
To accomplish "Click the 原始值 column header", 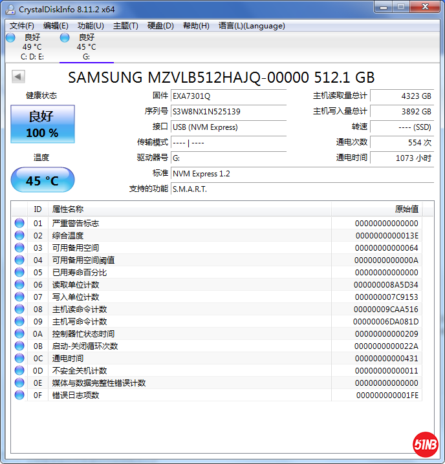I will [x=406, y=209].
